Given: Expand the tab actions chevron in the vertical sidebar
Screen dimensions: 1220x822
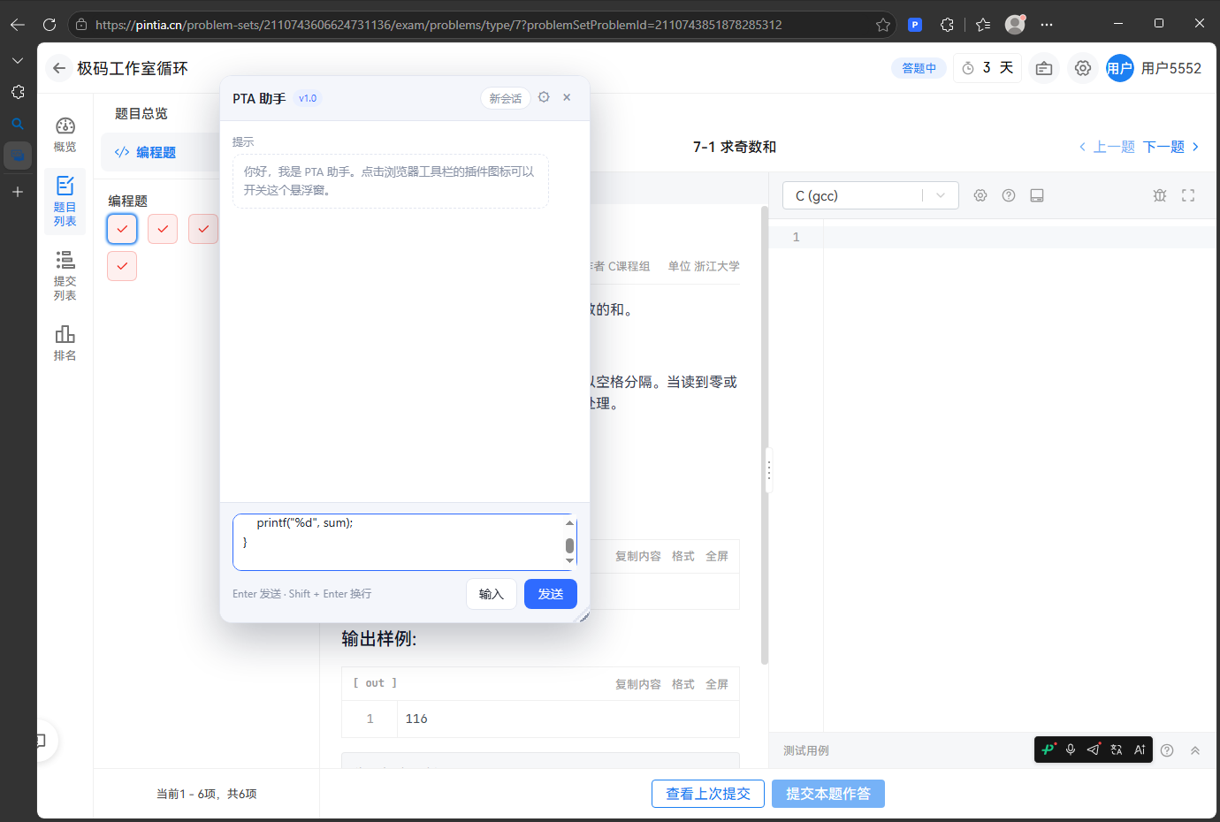Looking at the screenshot, I should click(18, 60).
